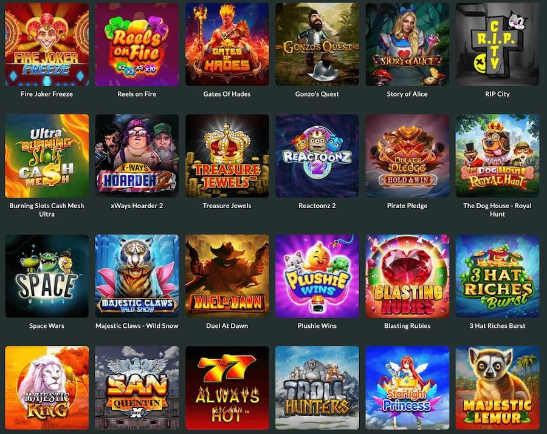Select the Blasting Rubies thumbnail
Viewport: 547px width, 434px height.
[407, 276]
